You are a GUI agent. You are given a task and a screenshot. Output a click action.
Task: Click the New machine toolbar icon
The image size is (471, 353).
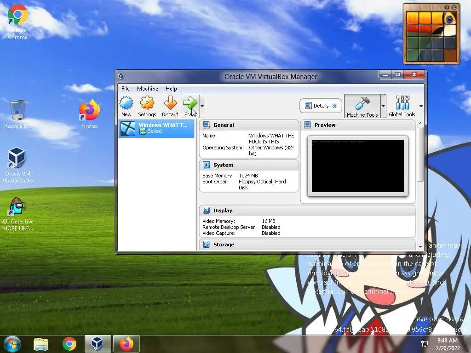coord(126,103)
